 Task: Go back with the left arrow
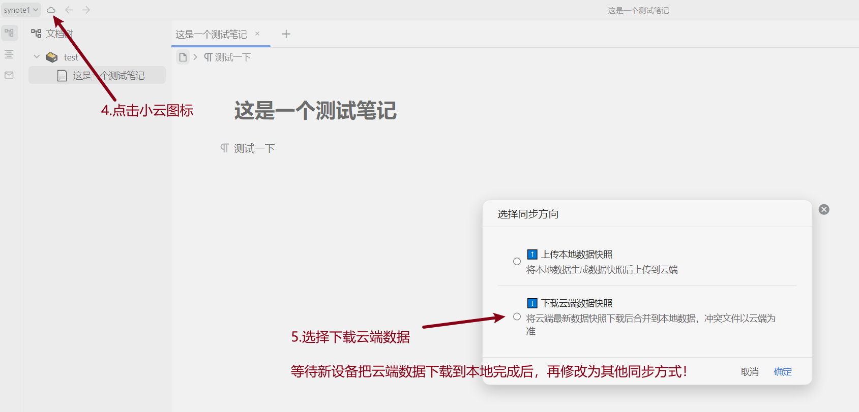coord(69,10)
